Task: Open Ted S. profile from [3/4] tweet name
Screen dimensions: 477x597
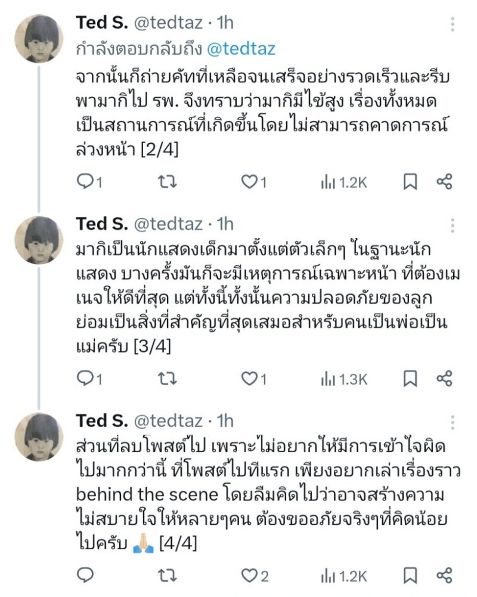Action: click(101, 224)
